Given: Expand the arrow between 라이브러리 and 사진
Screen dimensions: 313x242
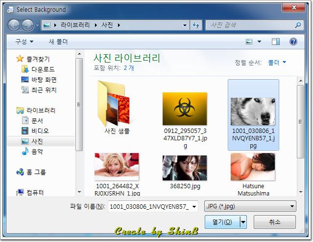Looking at the screenshot, I should pos(96,25).
